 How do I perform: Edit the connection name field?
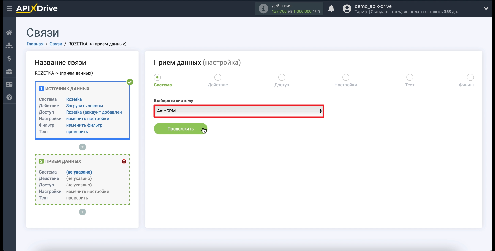coord(82,73)
